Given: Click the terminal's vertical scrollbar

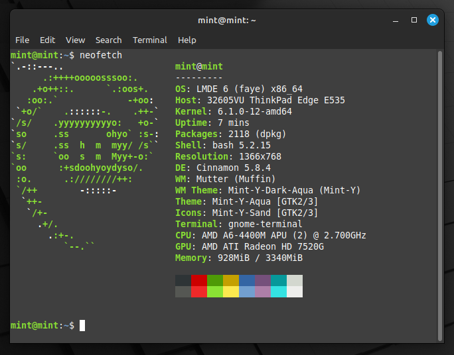Looking at the screenshot, I should [x=440, y=196].
